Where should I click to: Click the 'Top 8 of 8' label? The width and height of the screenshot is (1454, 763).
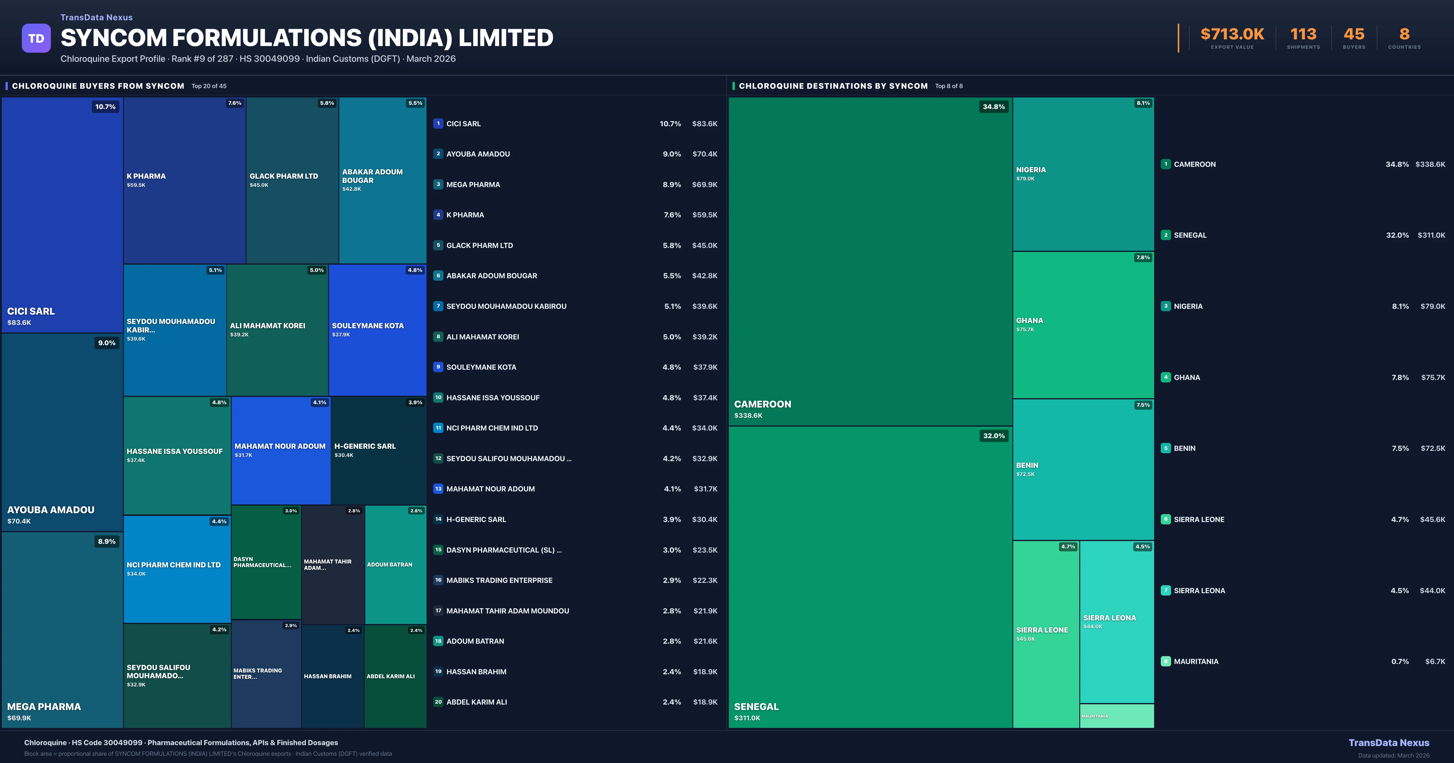[949, 86]
